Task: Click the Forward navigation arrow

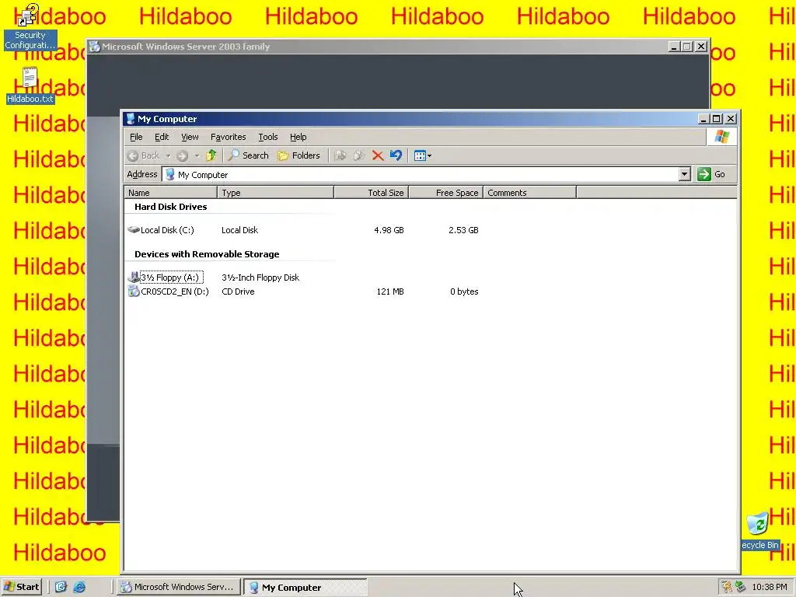Action: 183,155
